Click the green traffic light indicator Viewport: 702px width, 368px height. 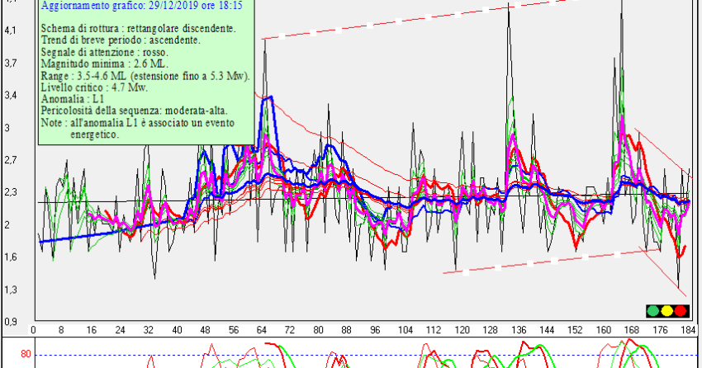tap(653, 311)
